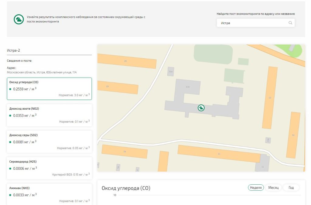The width and height of the screenshot is (311, 205).
Task: Open the Диоксид серы (SO2) card
Action: (49, 142)
